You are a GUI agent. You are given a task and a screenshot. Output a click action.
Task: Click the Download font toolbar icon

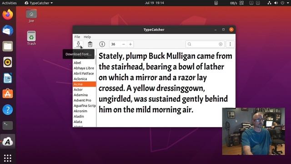(x=78, y=44)
